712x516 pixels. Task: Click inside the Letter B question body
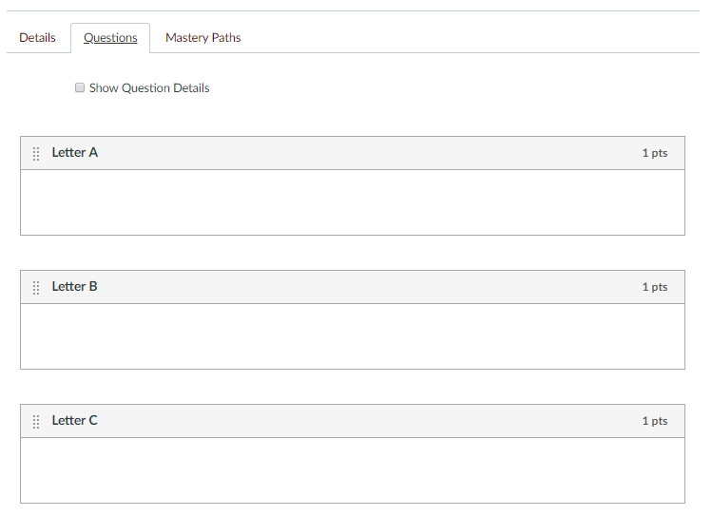click(x=352, y=336)
